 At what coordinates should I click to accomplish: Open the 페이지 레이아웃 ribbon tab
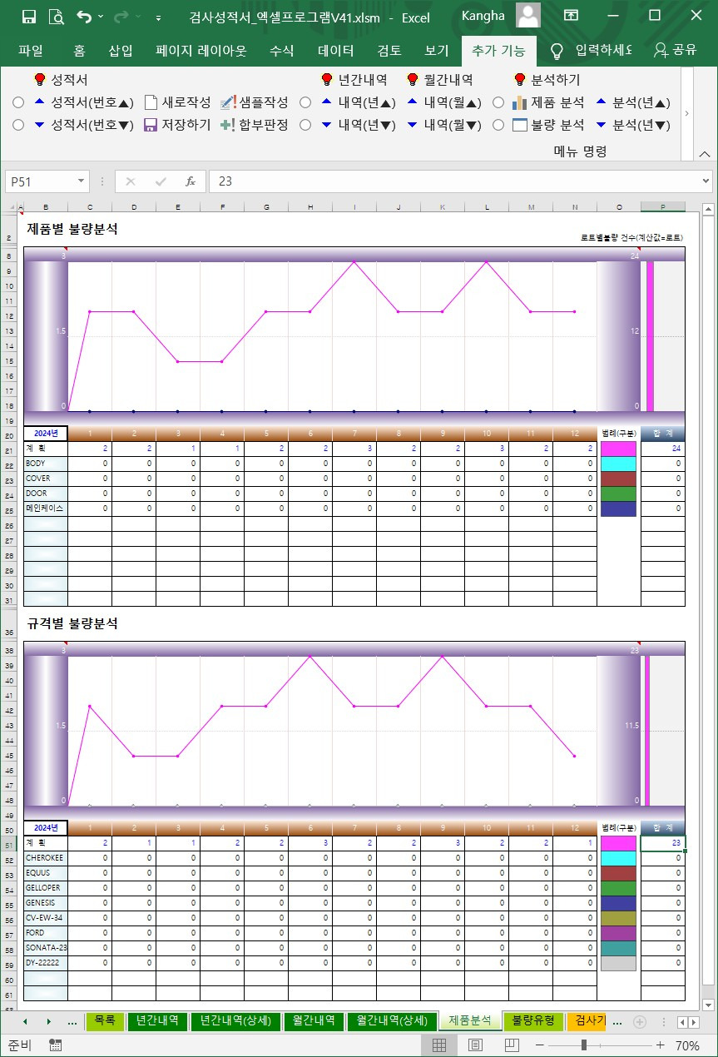pyautogui.click(x=201, y=51)
